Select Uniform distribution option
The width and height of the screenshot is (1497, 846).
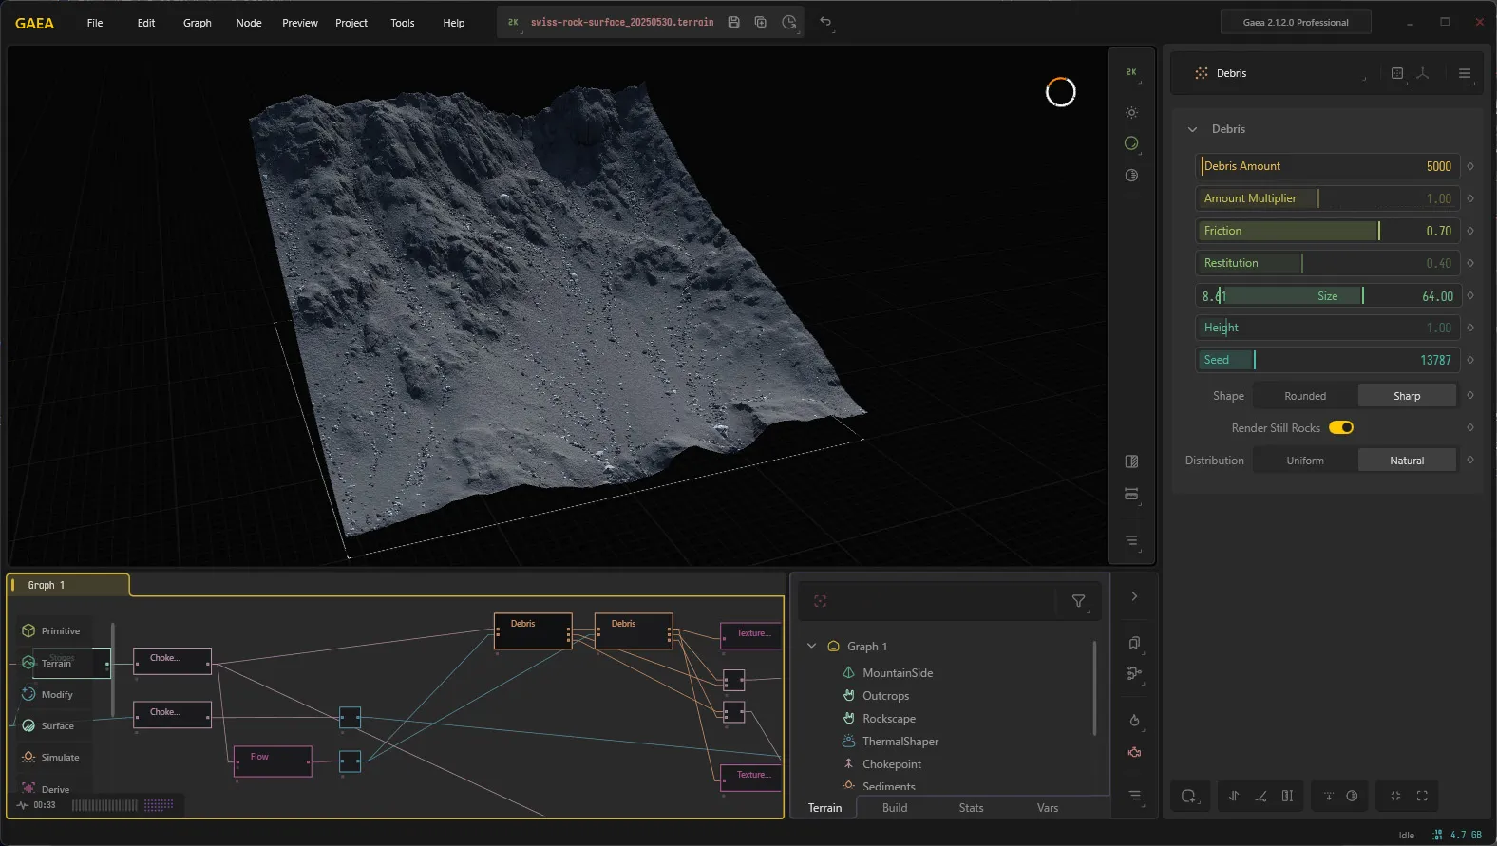1305,461
